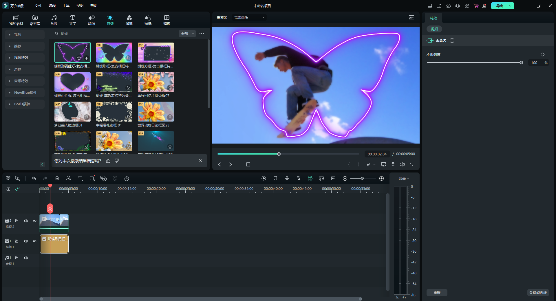Screen dimensions: 556x301
Task: Open the 关键帧面板 keyframe panel button
Action: 538,293
